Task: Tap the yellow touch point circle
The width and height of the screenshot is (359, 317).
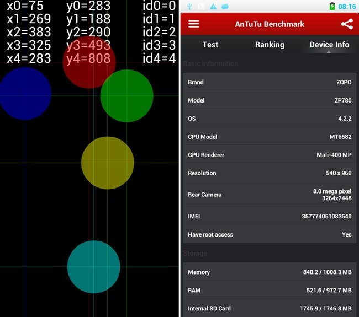Action: pos(108,163)
